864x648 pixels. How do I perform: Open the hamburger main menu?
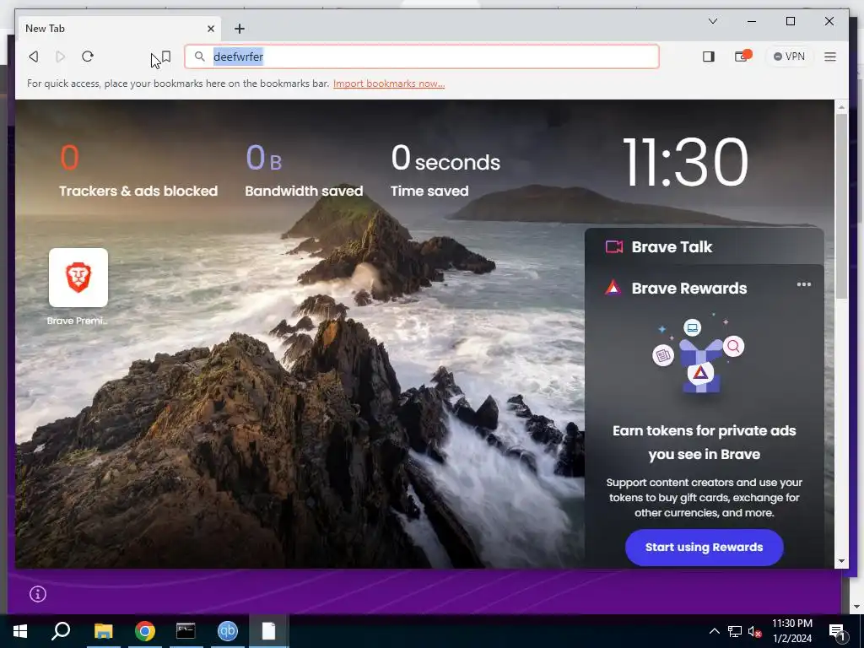[x=830, y=57]
